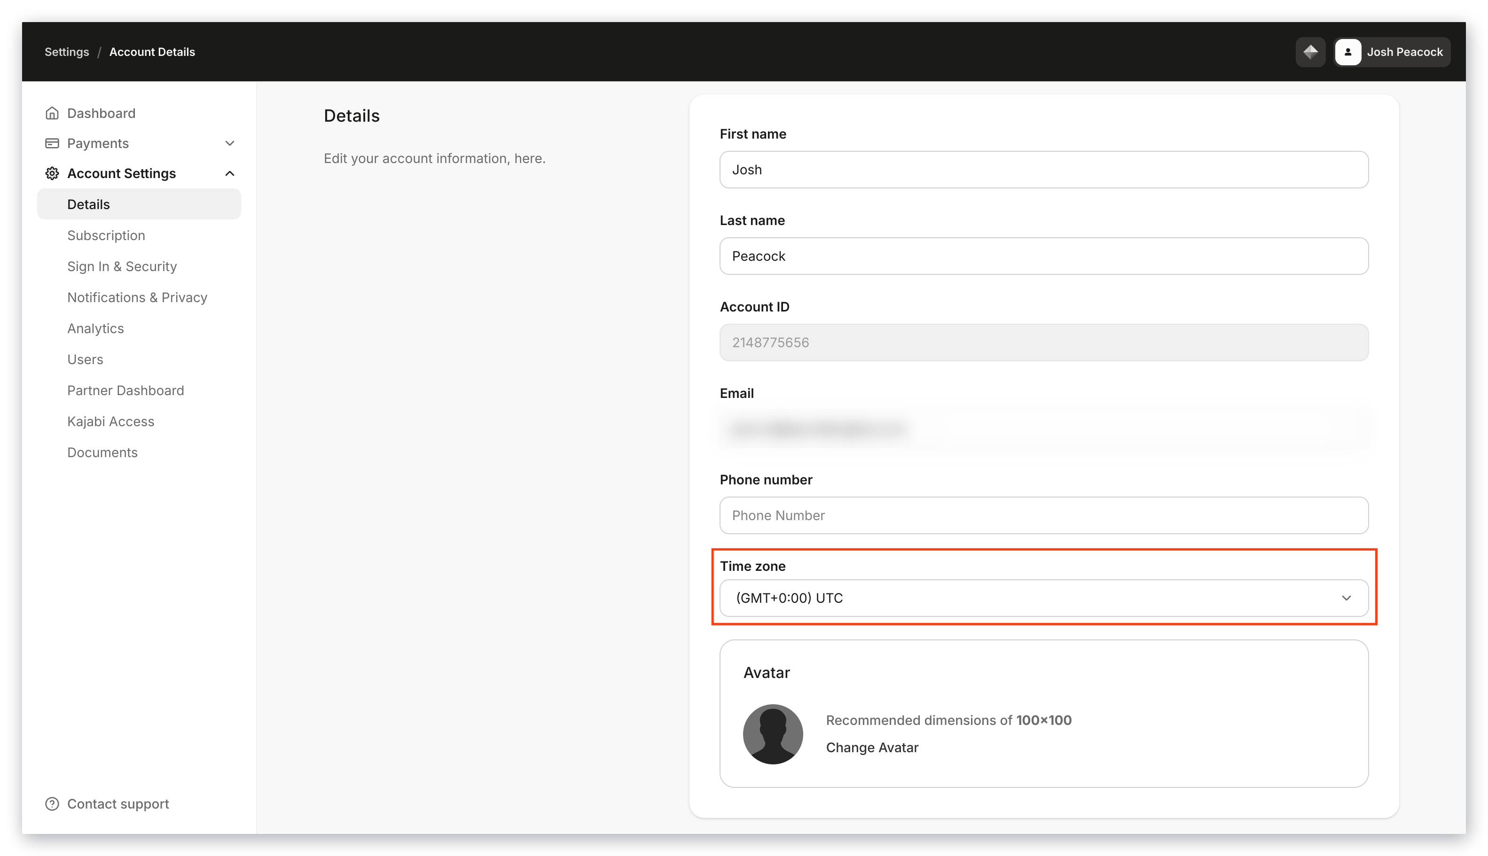Screen dimensions: 1488x856
Task: Open the Time zone dropdown
Action: (1043, 598)
